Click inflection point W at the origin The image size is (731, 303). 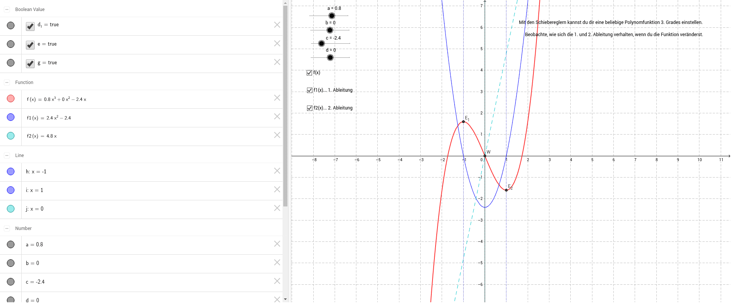(485, 156)
